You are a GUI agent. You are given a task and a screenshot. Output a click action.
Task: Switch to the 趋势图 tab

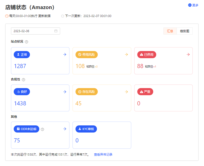[185, 31]
